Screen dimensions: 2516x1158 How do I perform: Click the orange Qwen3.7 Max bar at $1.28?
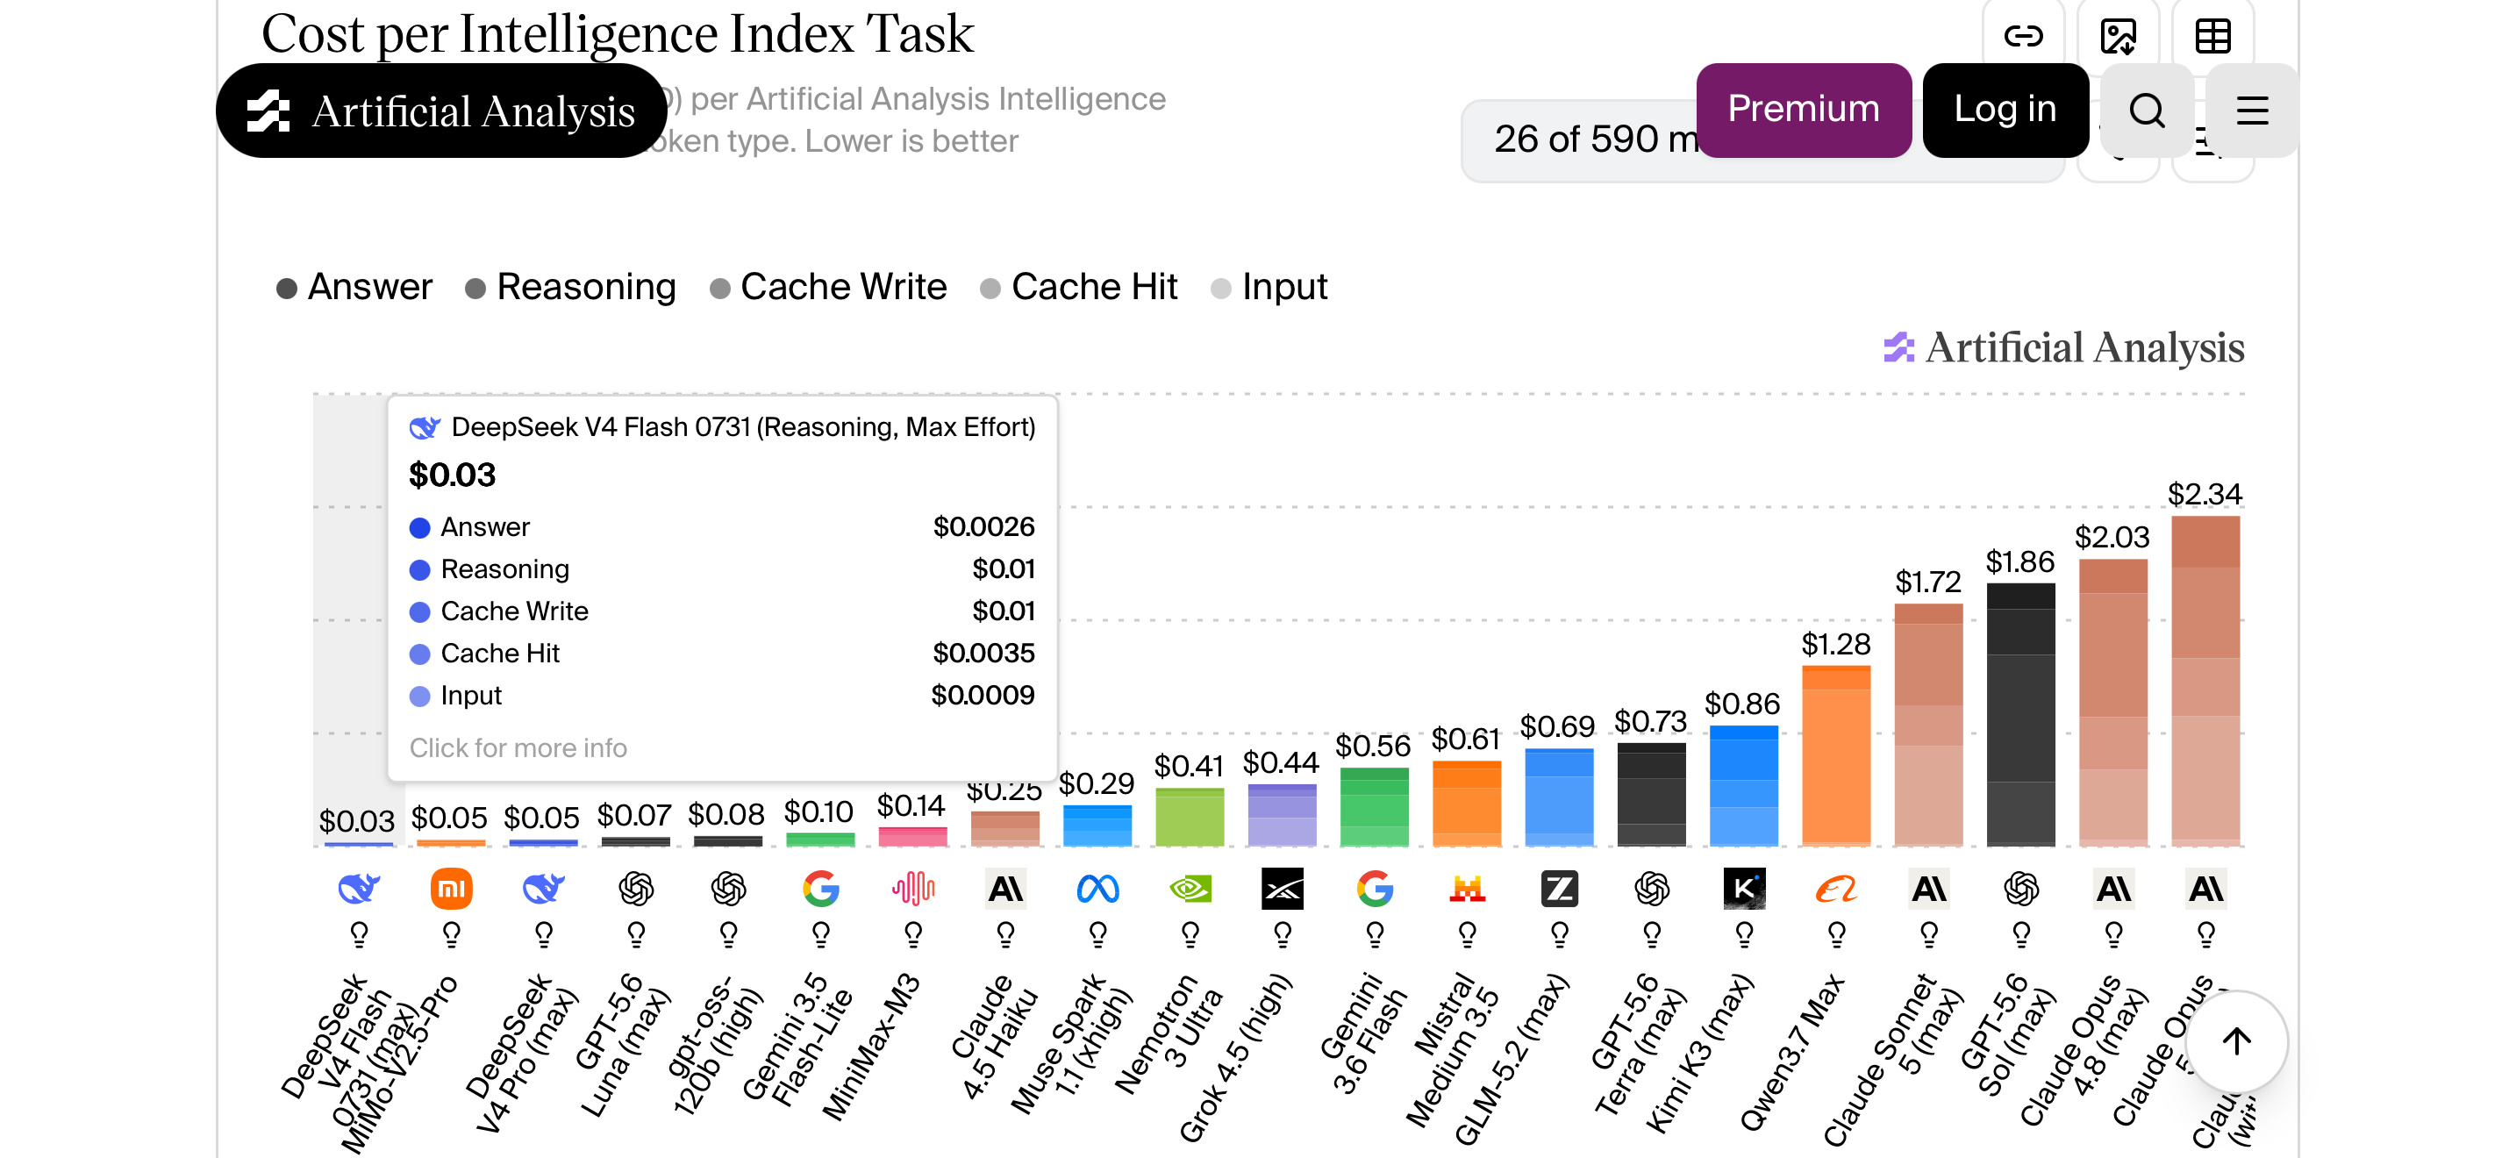pos(1836,755)
